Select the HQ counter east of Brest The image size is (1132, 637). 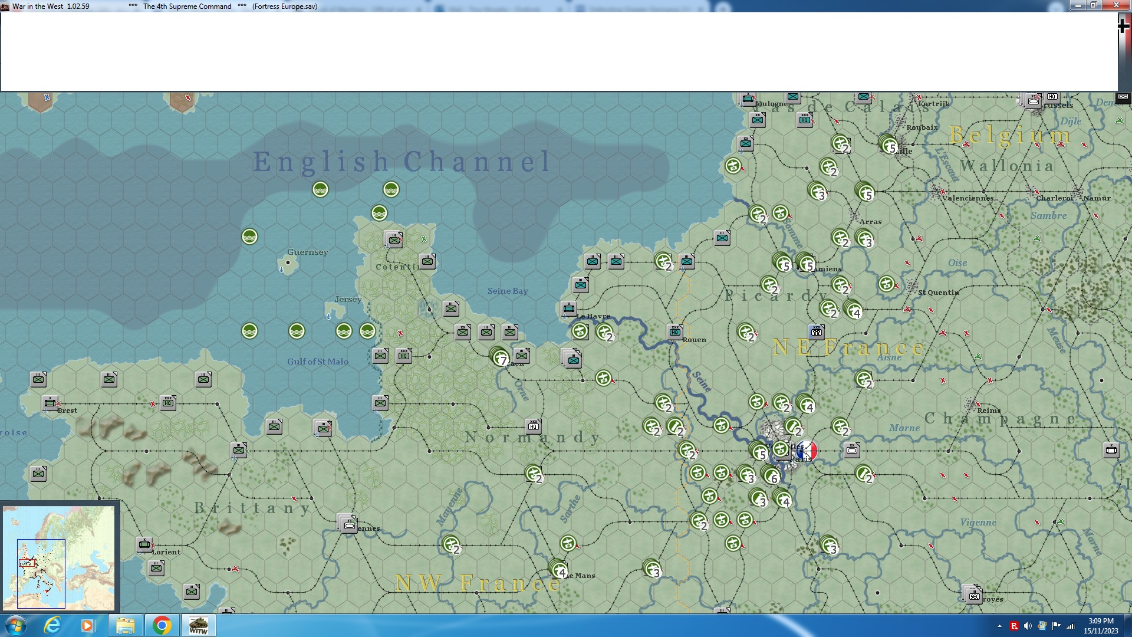168,402
